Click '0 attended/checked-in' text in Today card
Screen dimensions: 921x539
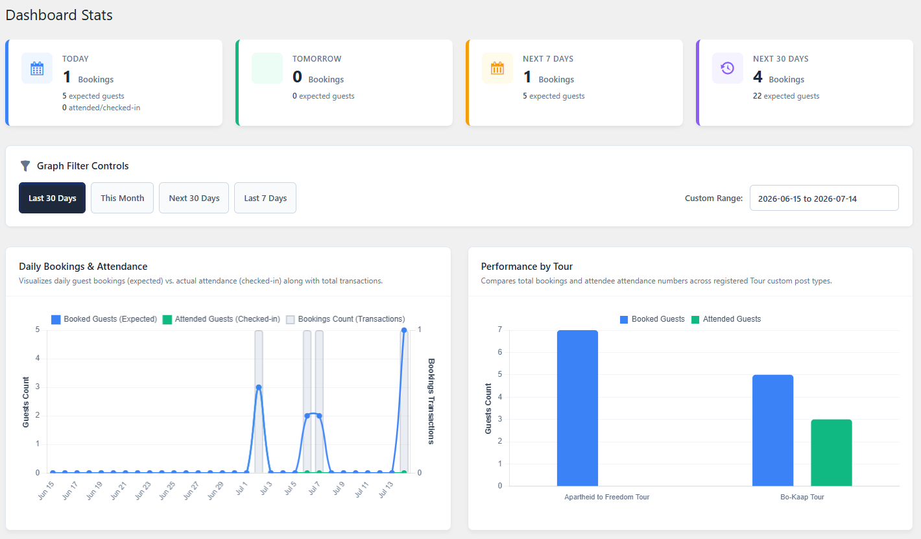(101, 108)
